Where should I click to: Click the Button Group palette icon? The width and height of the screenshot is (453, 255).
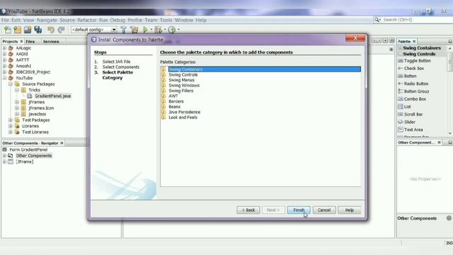point(401,91)
